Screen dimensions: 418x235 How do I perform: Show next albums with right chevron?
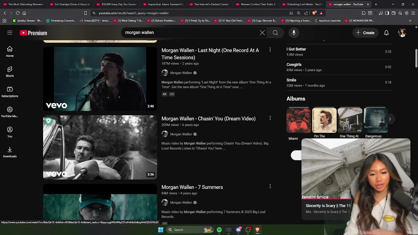point(390,119)
